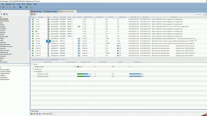This screenshot has width=207, height=116.
Task: Click the schema browser icon in Connections panel
Action: pos(7,14)
